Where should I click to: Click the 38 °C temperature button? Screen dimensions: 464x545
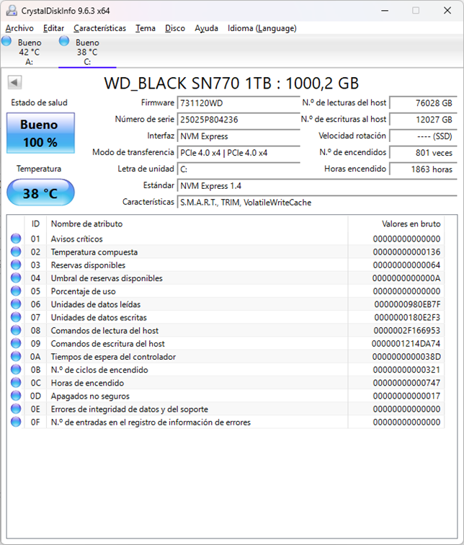pos(40,194)
